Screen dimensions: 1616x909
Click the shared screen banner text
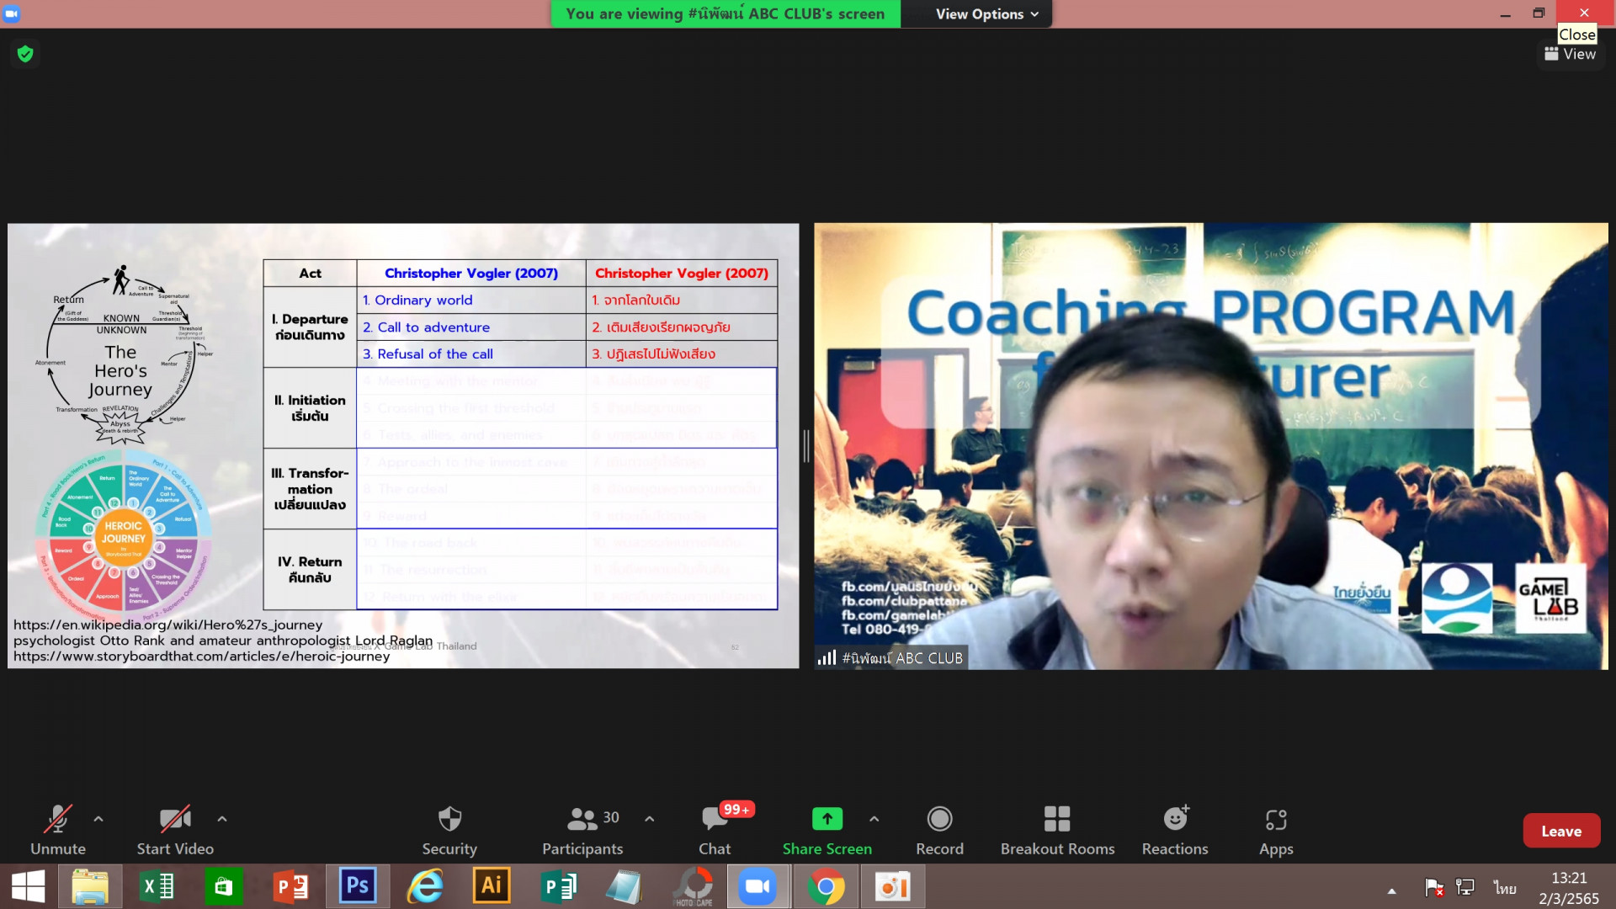click(725, 13)
